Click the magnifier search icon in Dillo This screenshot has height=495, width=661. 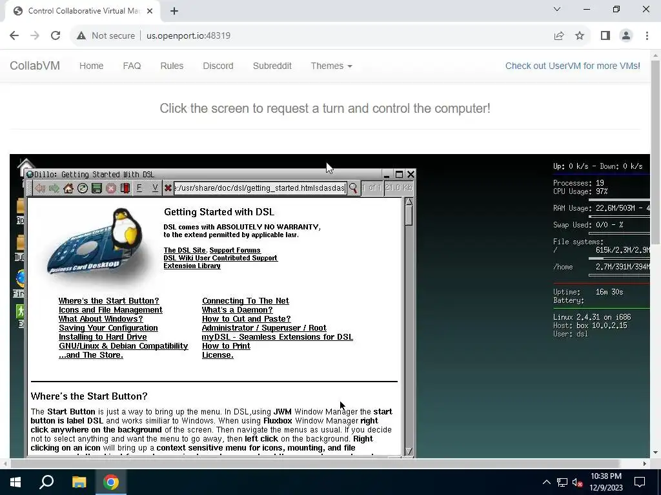pyautogui.click(x=353, y=188)
